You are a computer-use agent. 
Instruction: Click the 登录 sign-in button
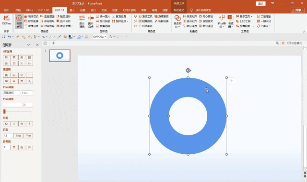pos(261,3)
